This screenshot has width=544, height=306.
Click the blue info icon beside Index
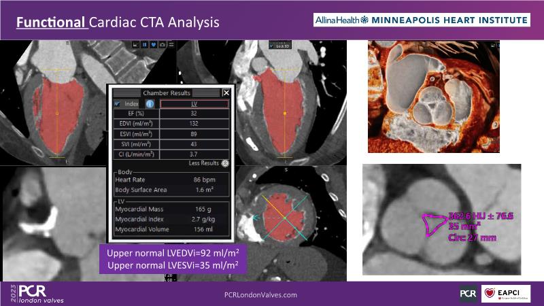150,104
